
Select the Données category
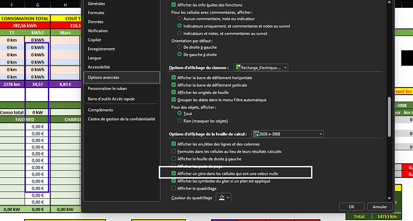coord(95,22)
